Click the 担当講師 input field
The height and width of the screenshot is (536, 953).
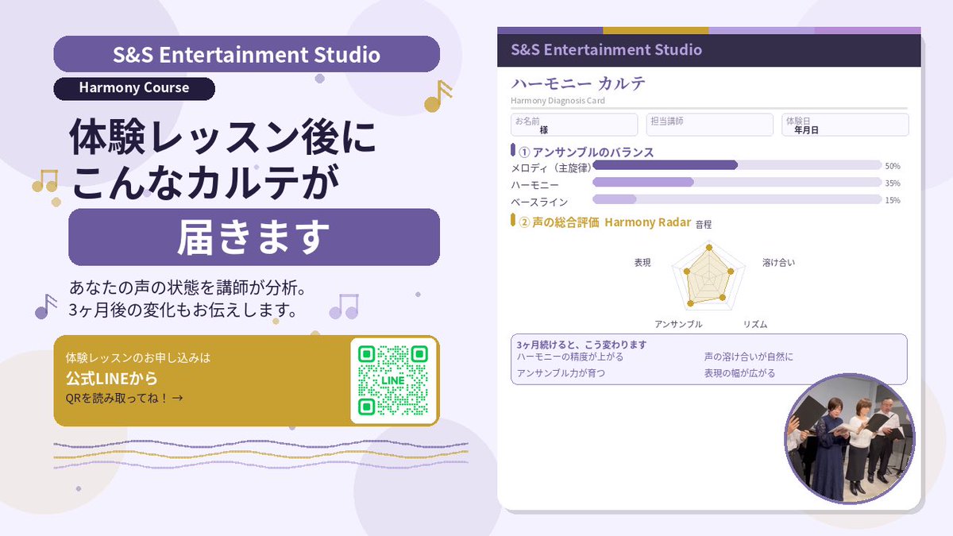click(709, 125)
